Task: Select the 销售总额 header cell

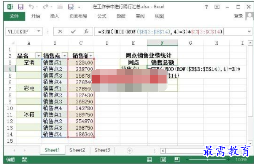Action: tap(162, 62)
